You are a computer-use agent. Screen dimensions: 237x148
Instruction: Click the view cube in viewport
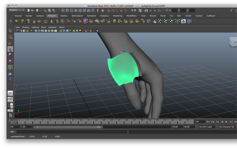(x=234, y=41)
